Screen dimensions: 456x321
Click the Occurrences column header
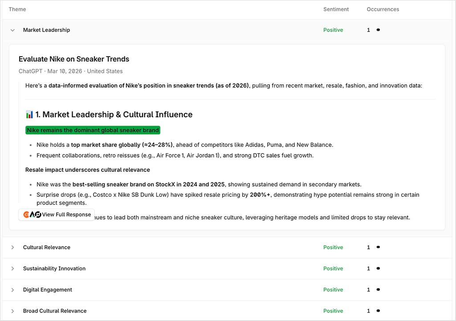point(383,9)
